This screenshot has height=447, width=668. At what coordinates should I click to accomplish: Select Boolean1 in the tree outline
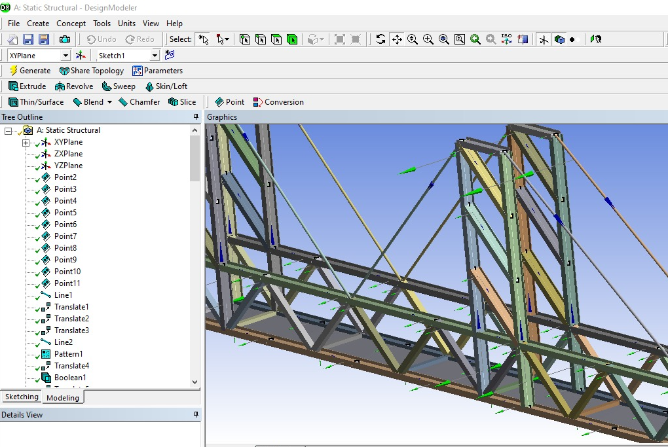(70, 378)
